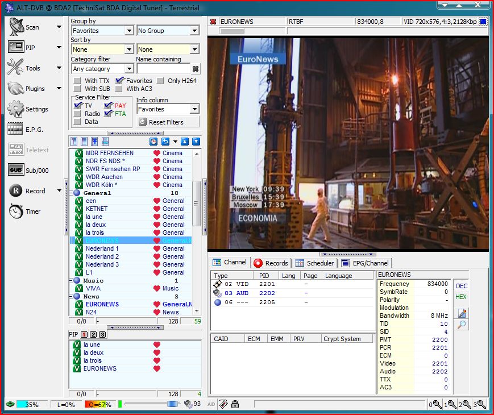The width and height of the screenshot is (494, 415).
Task: Open the Any category filter dropdown
Action: pyautogui.click(x=129, y=69)
